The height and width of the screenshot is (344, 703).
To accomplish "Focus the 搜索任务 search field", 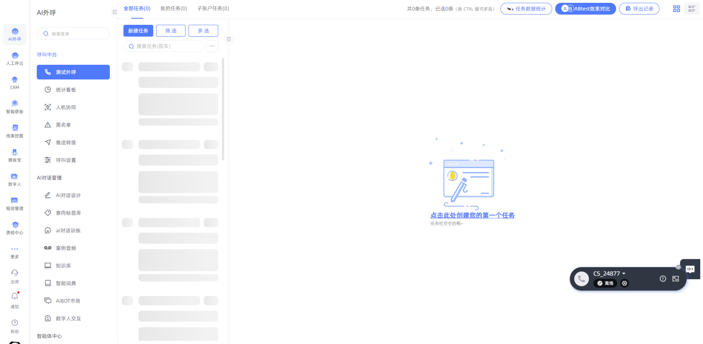I will (x=164, y=46).
